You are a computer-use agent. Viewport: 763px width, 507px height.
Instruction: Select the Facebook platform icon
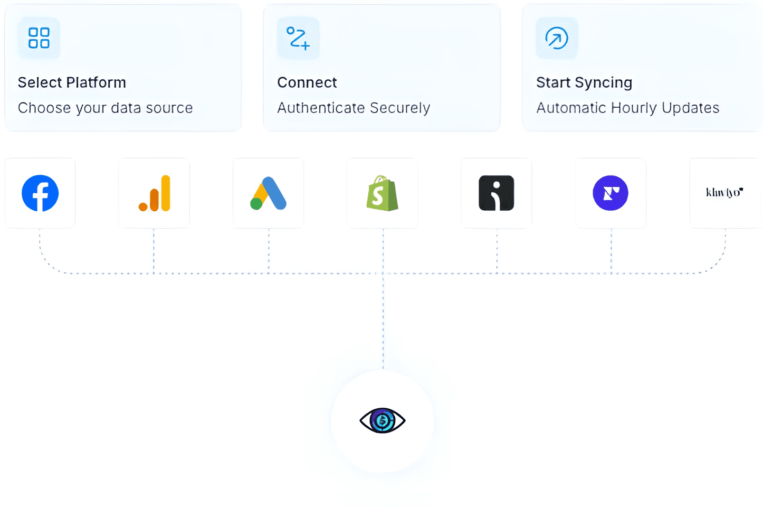pos(40,193)
